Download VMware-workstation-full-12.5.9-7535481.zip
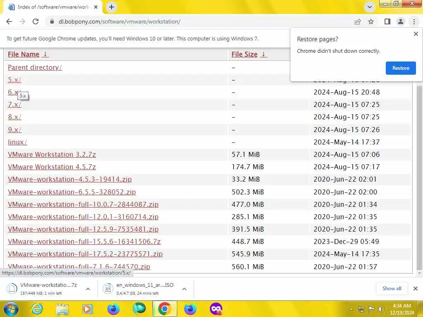The image size is (423, 317). (83, 229)
